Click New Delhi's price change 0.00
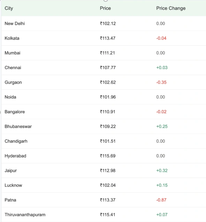 pos(161,23)
